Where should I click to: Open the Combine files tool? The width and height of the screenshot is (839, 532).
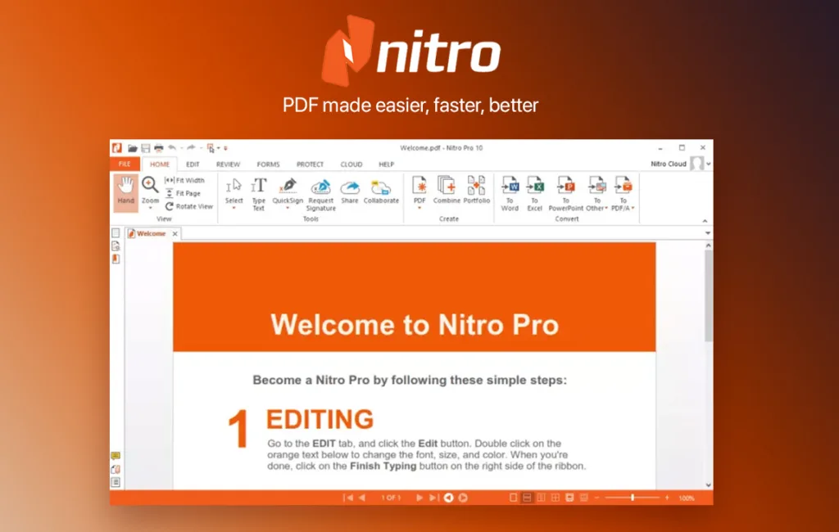tap(445, 185)
